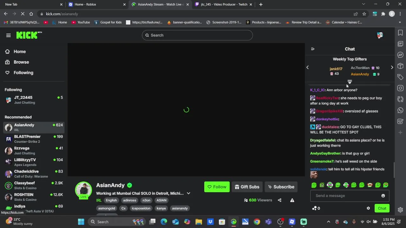Open BLASTPremier recommended channel
This screenshot has width=406, height=228.
point(34,139)
